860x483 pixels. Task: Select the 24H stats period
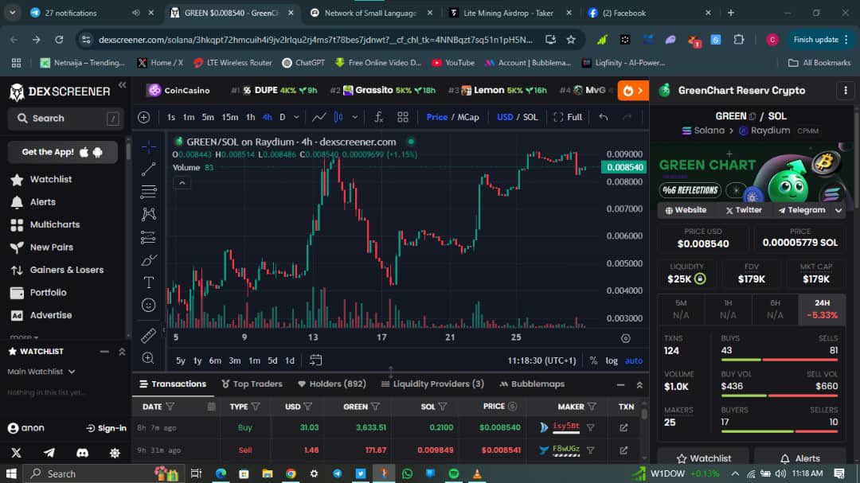tap(822, 310)
